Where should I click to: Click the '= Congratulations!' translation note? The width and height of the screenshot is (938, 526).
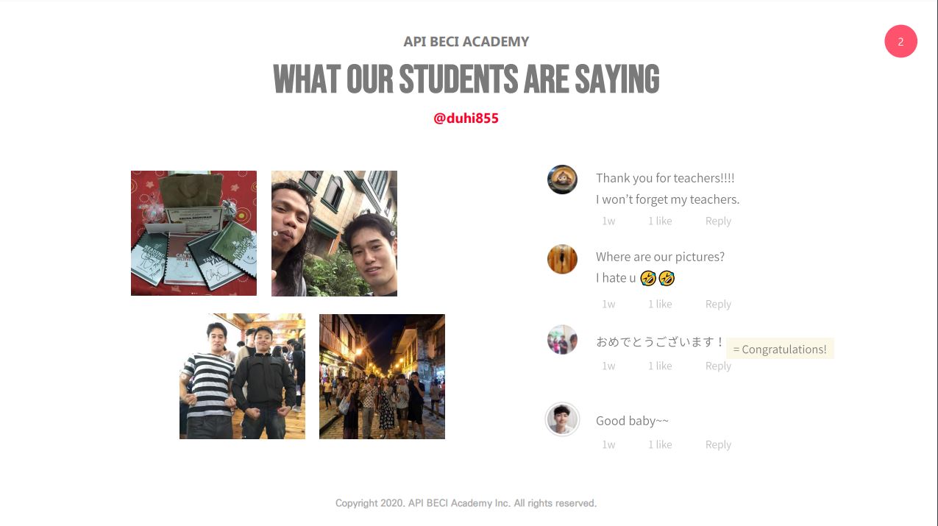click(780, 349)
